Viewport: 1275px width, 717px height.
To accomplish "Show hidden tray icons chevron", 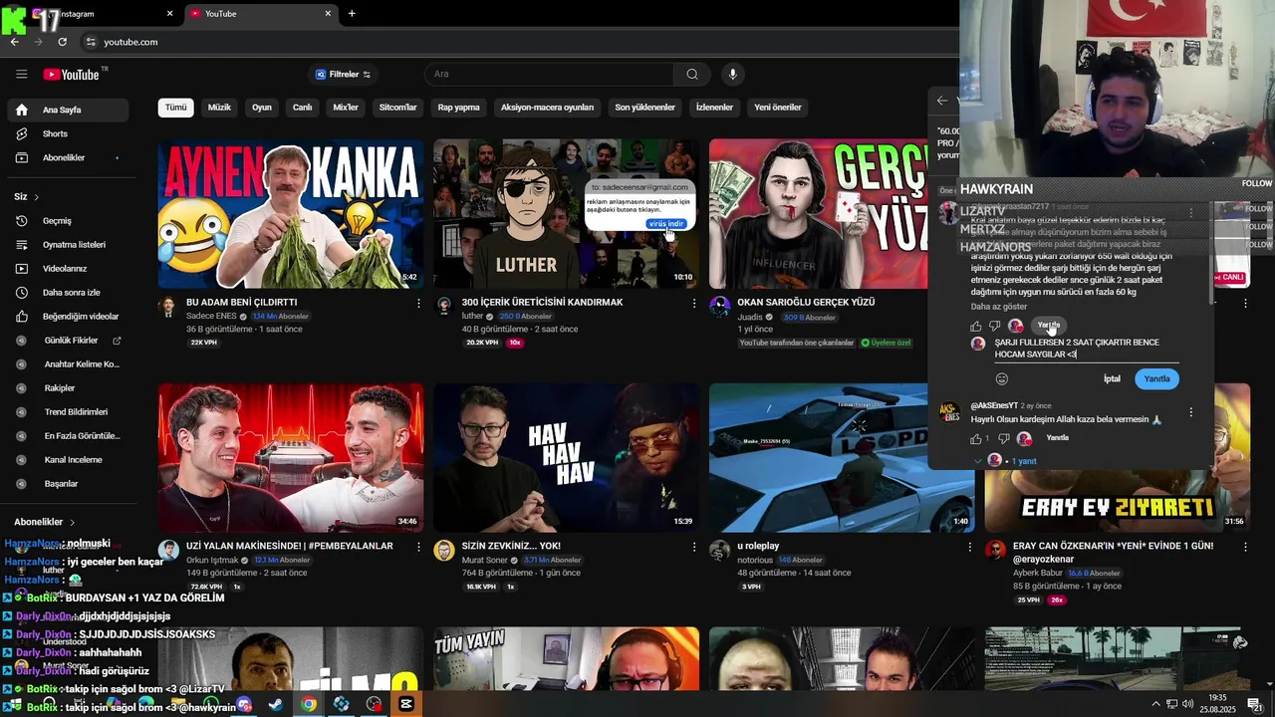I will (1155, 704).
